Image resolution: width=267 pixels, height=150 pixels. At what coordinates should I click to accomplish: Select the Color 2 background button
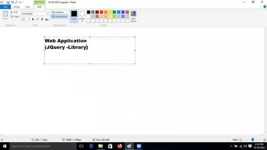pyautogui.click(x=82, y=16)
